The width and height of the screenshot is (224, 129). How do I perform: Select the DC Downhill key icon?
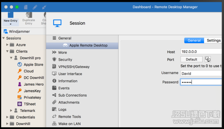pos(19,77)
